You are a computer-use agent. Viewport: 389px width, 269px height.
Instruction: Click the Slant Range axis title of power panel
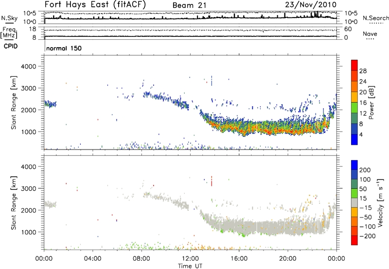[14, 102]
